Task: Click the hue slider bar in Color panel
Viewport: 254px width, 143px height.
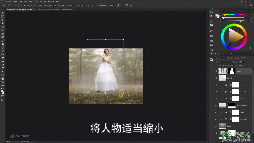Action: click(x=233, y=14)
